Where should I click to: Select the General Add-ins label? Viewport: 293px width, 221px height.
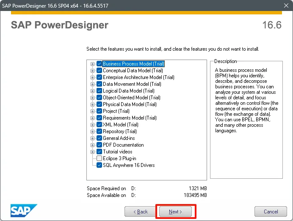point(119,138)
